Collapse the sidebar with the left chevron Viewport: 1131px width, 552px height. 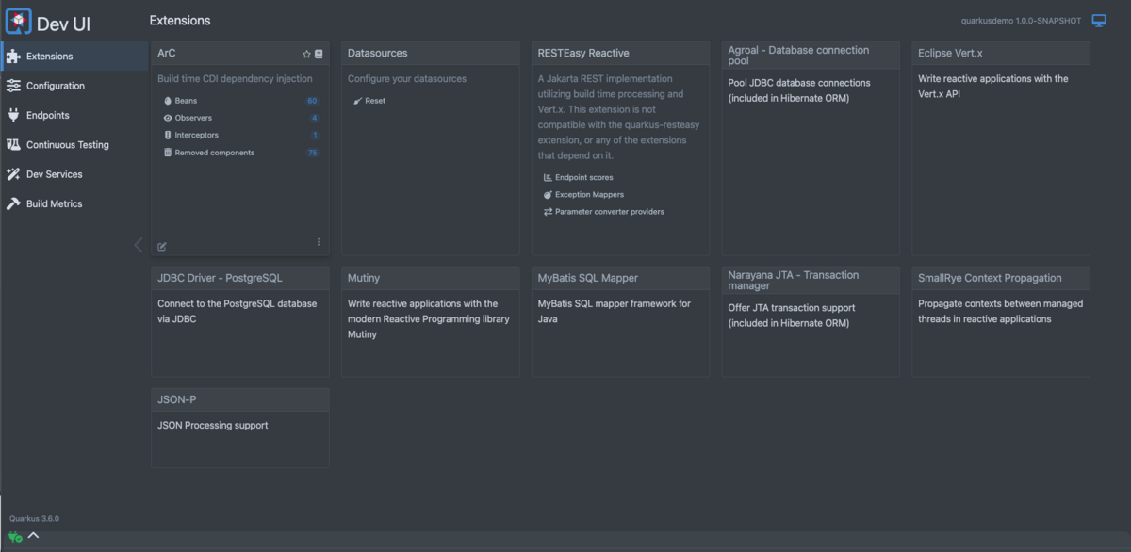tap(139, 245)
